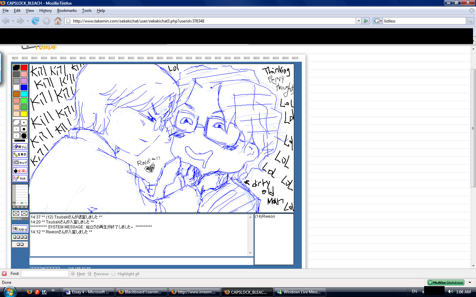The width and height of the screenshot is (476, 297).
Task: Switch to Essay 4 Microsoft Word taskbar button
Action: (x=89, y=292)
